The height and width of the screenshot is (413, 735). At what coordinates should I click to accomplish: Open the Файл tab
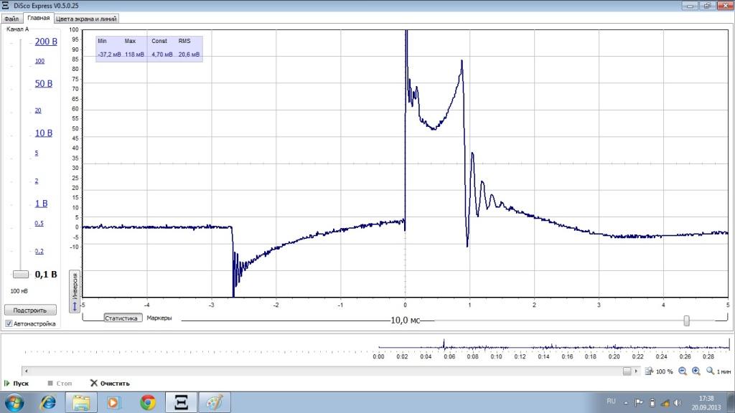[x=11, y=19]
